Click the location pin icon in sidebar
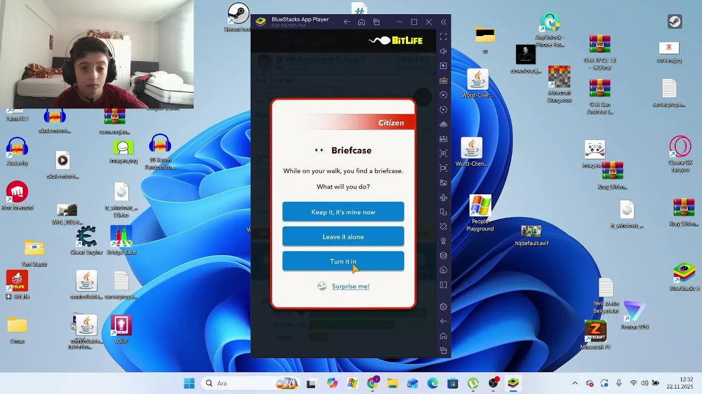The image size is (702, 394). tap(444, 241)
